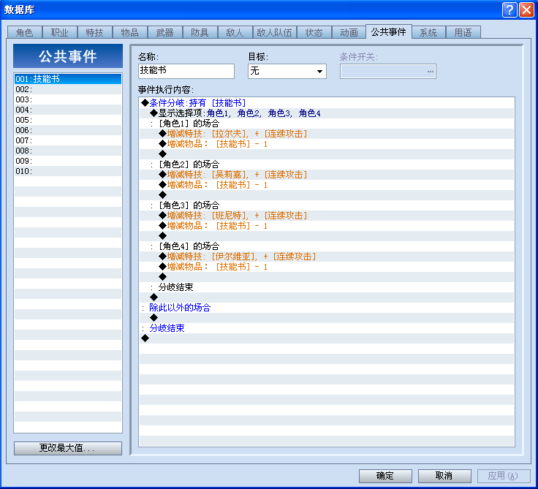Switch to the 特技 tab
Viewport: 538px width, 489px height.
point(95,33)
